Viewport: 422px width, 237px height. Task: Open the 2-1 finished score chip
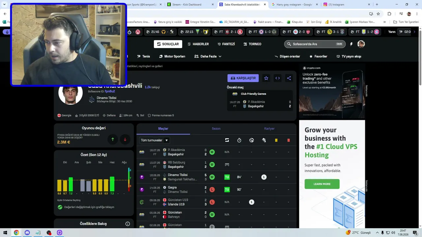(229, 32)
